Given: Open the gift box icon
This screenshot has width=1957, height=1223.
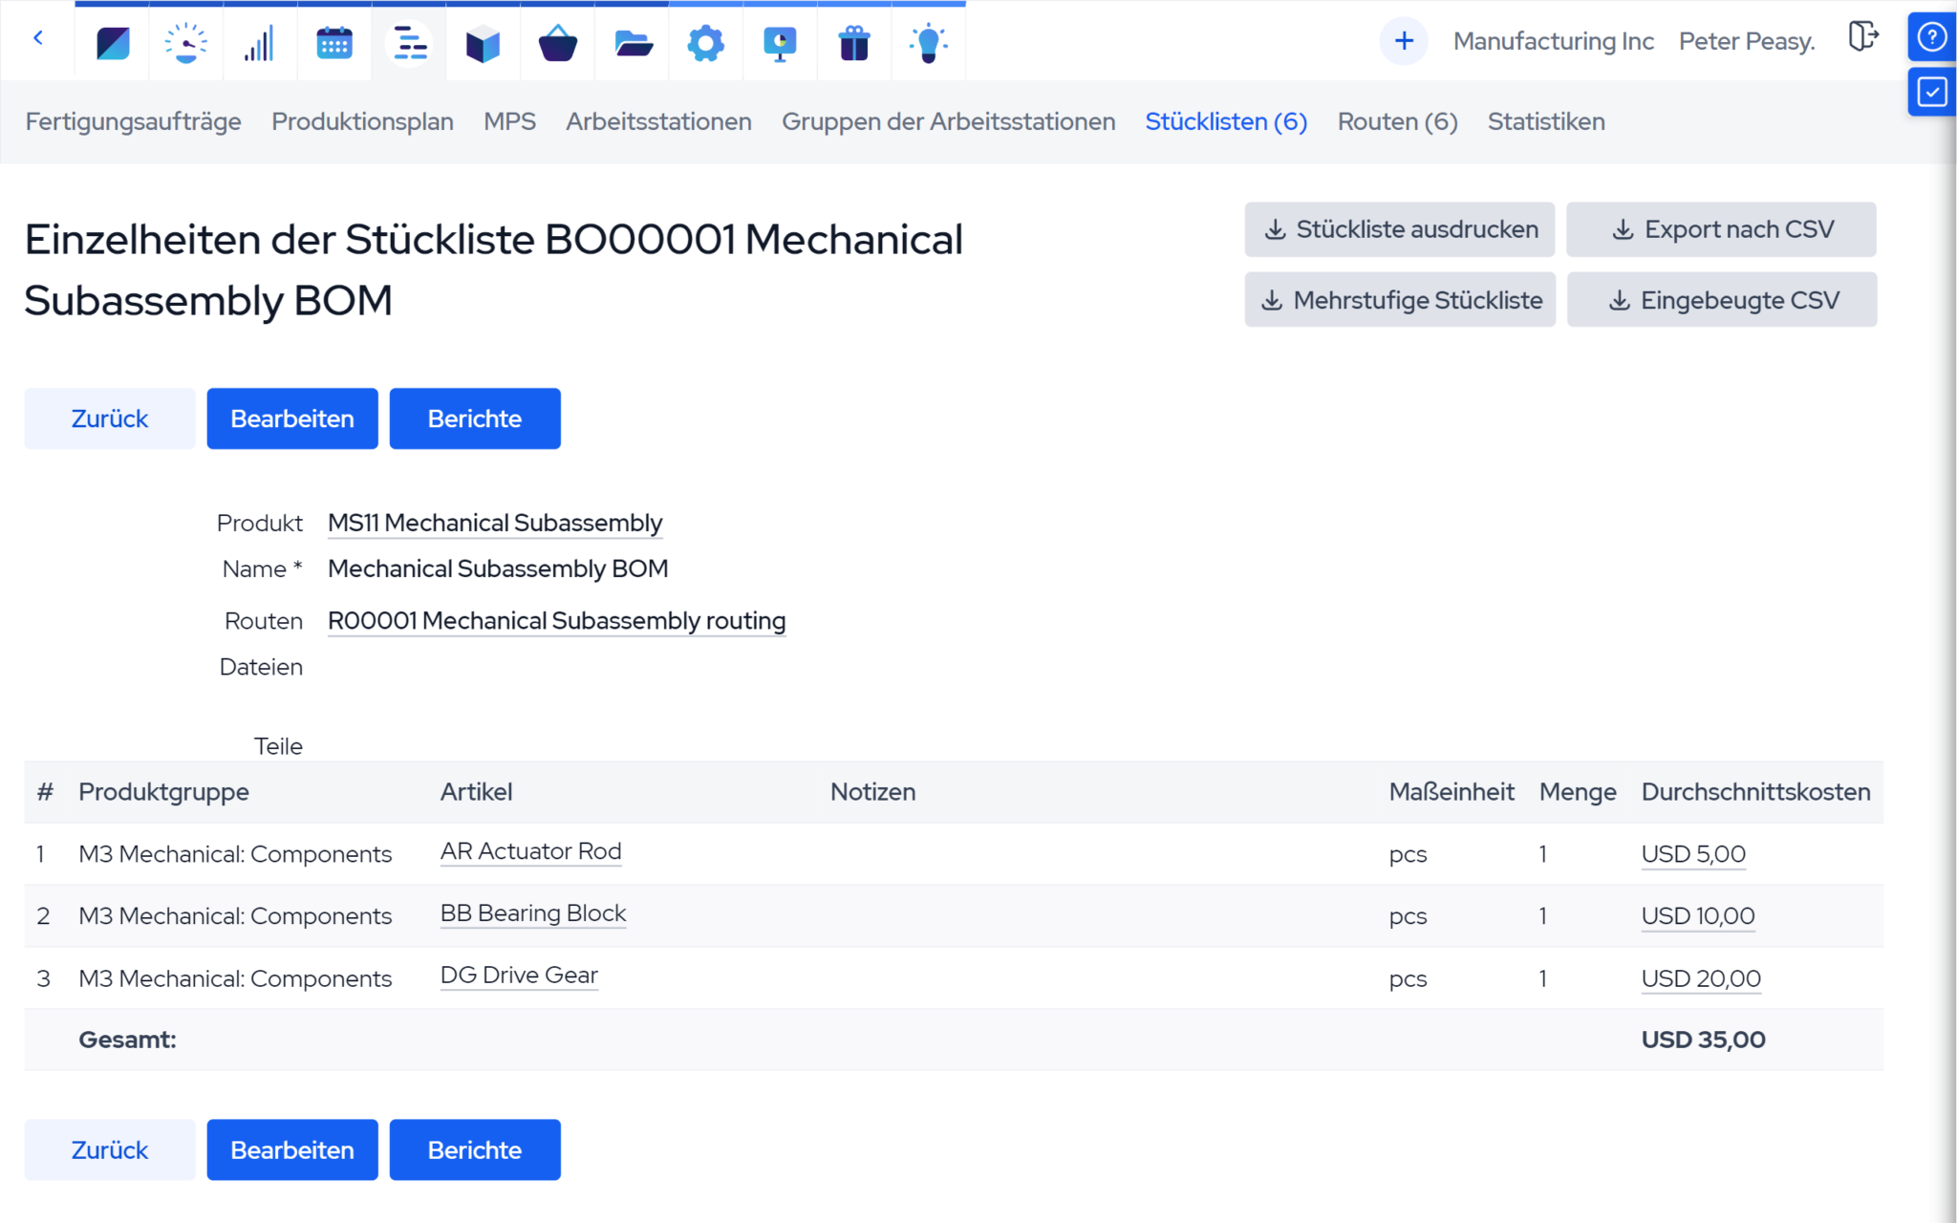Looking at the screenshot, I should click(x=853, y=43).
